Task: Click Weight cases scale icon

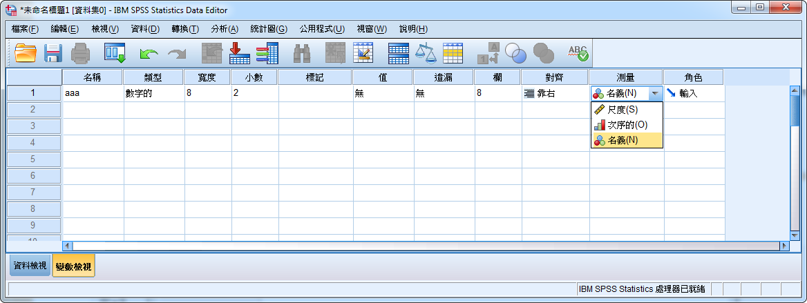Action: tap(426, 52)
